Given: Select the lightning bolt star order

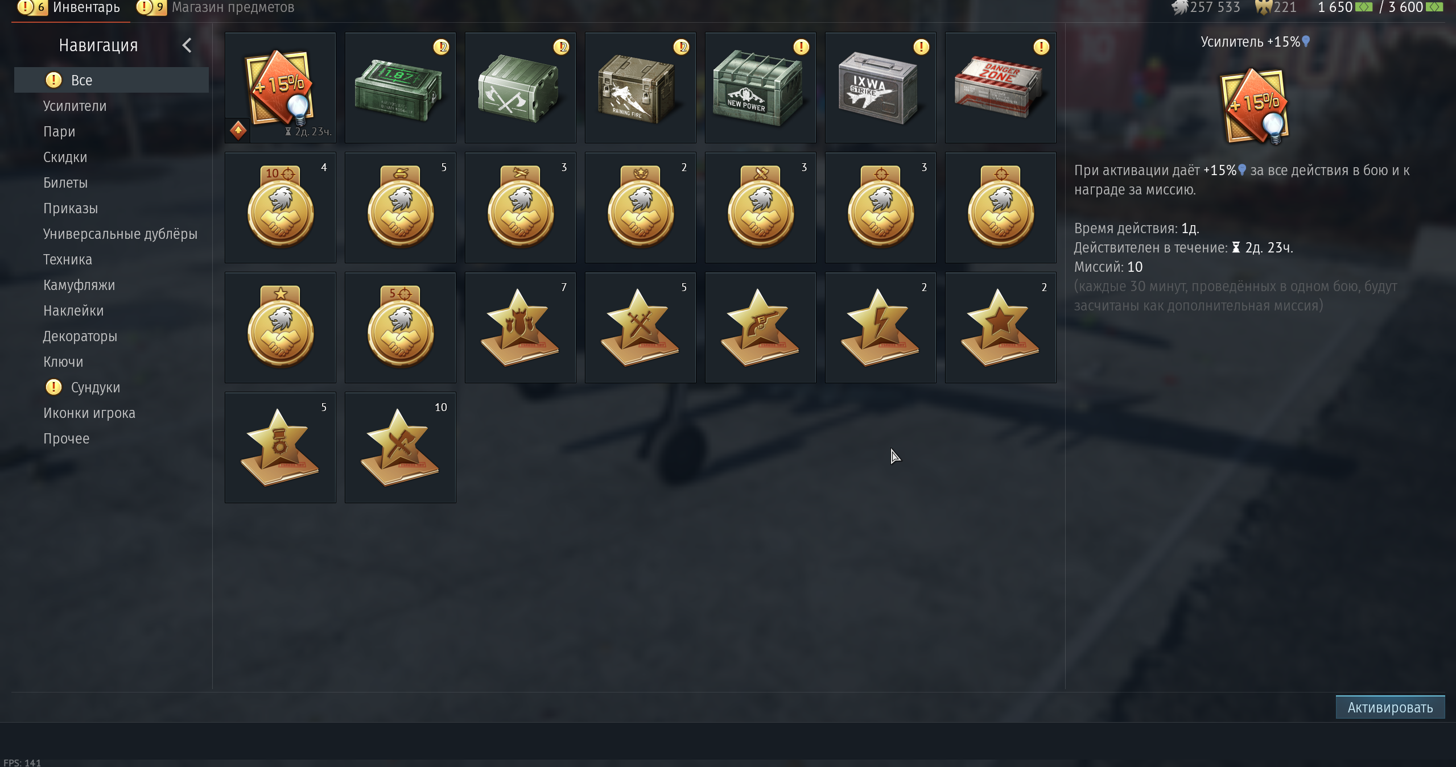Looking at the screenshot, I should (880, 327).
